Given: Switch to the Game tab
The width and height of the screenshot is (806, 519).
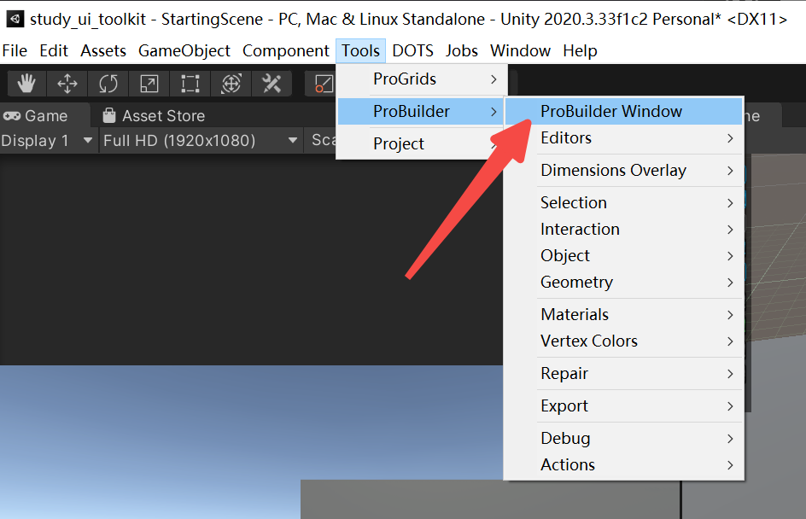Looking at the screenshot, I should point(43,115).
